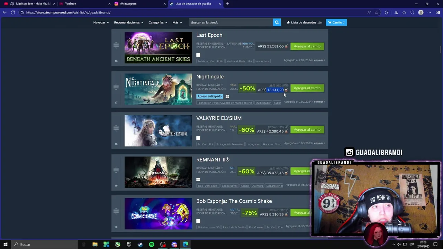Grab the reorder handle for Last Epoch
The image size is (443, 249).
click(116, 45)
